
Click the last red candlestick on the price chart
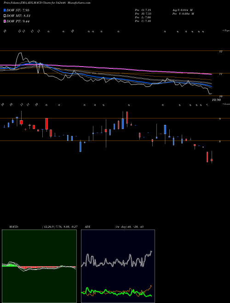[212, 160]
